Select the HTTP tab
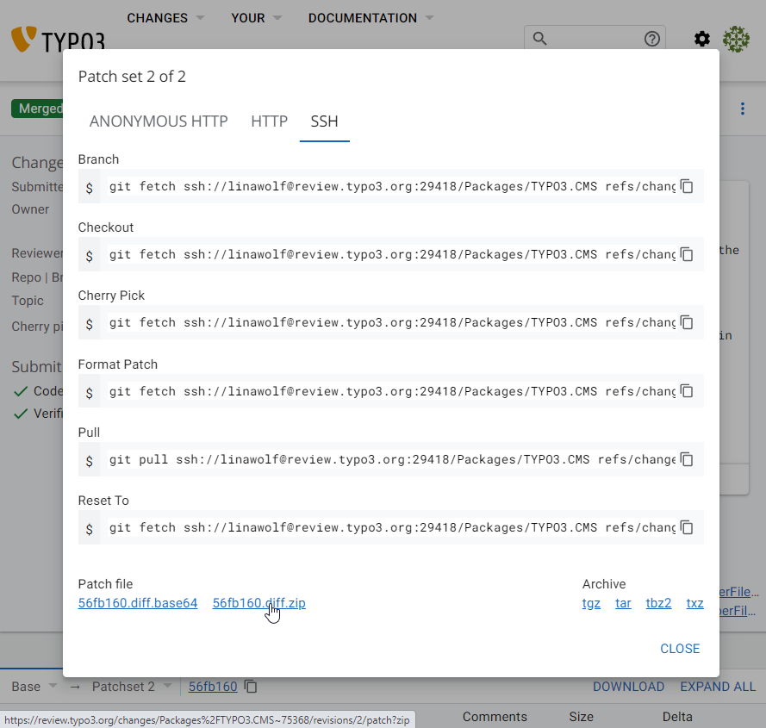766x728 pixels. (x=269, y=121)
